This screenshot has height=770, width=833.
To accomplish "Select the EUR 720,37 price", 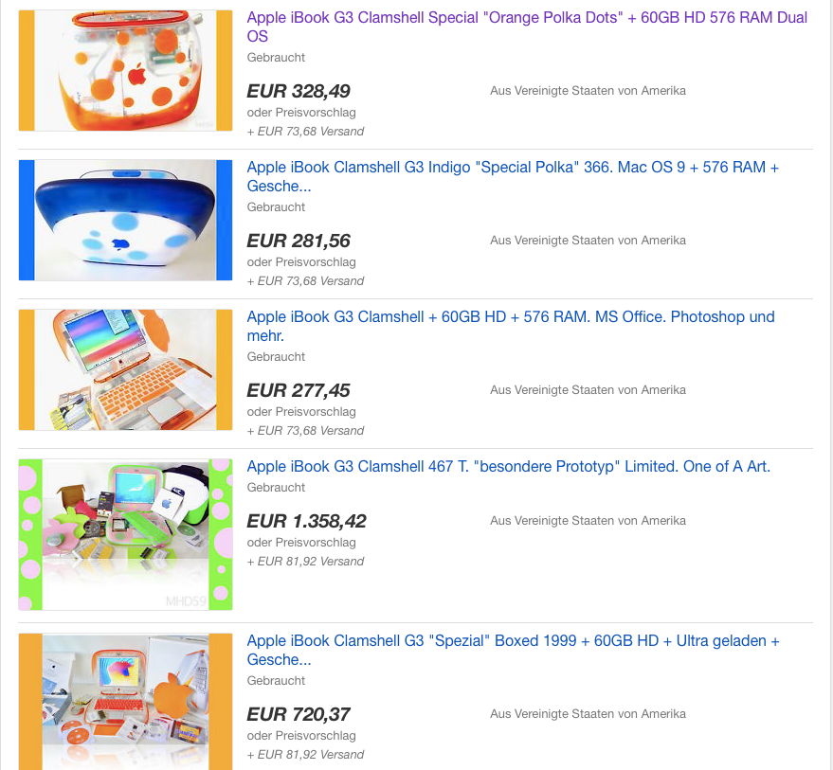I will [299, 714].
